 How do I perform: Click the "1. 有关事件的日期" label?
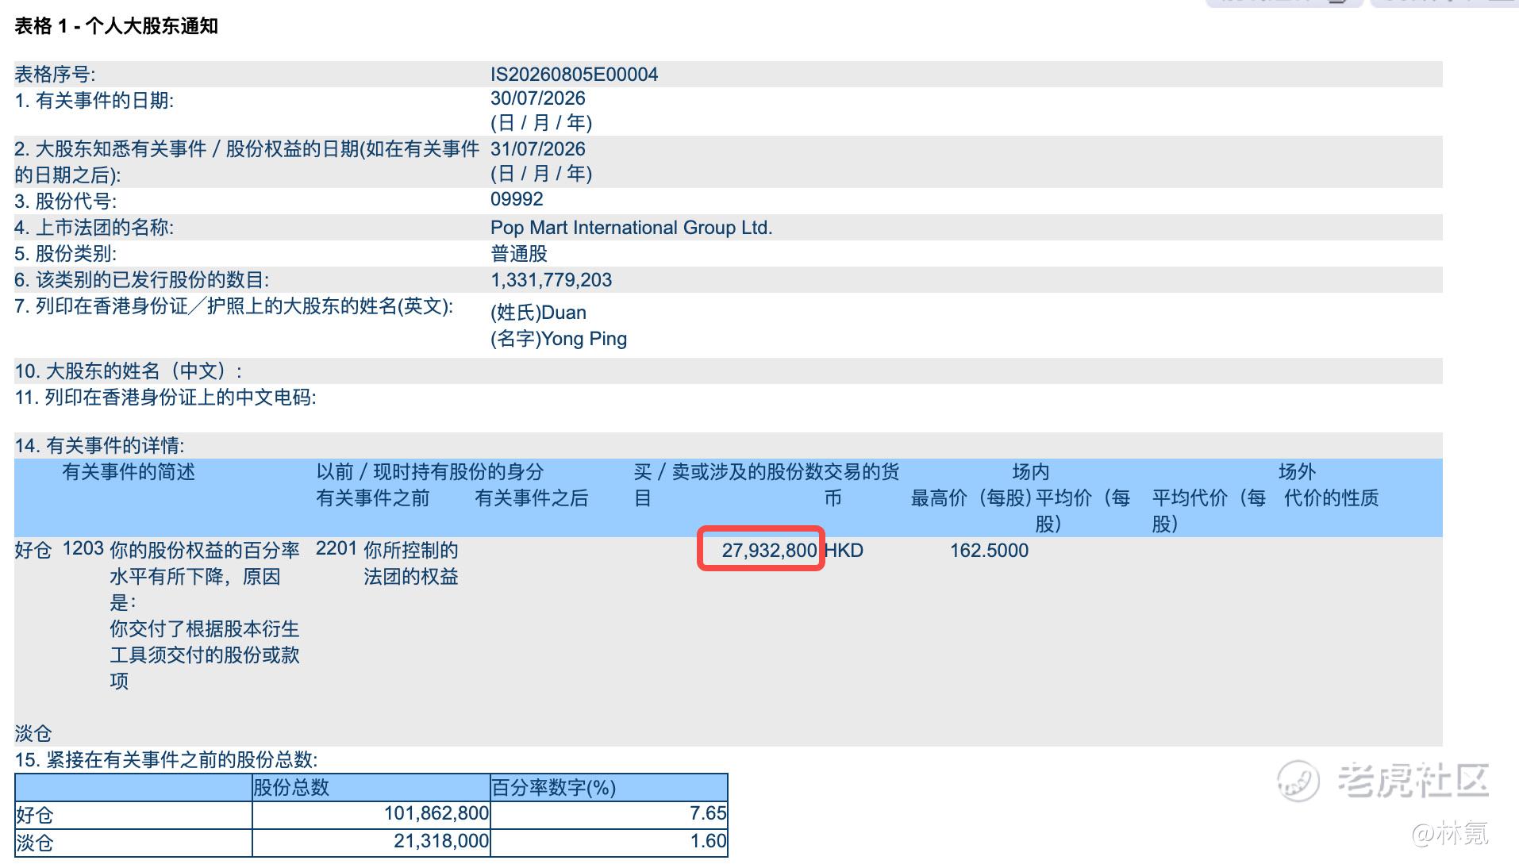(94, 101)
